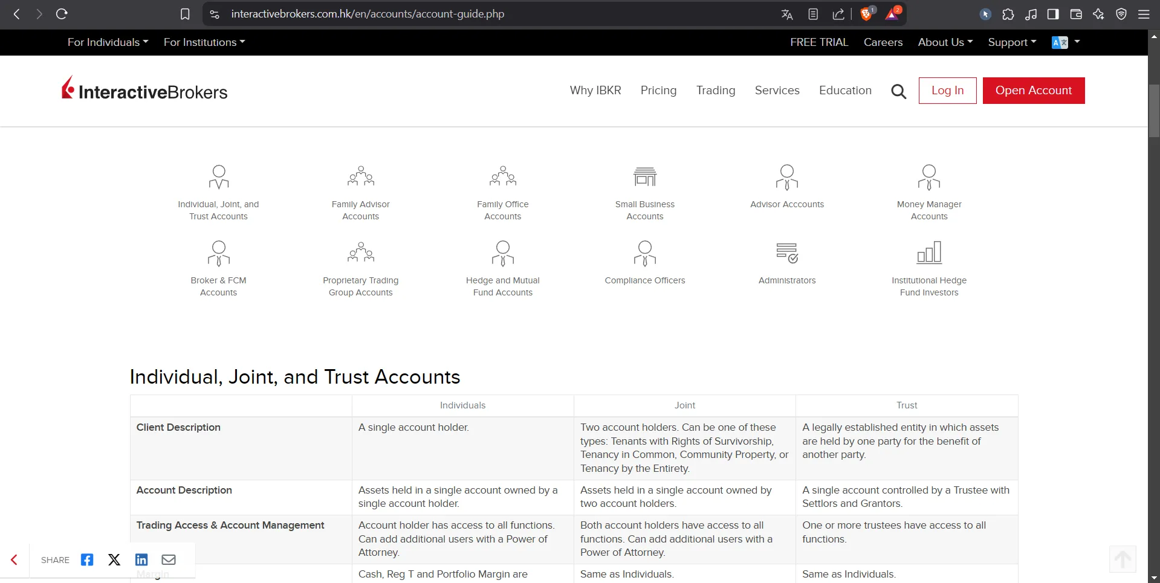Screen dimensions: 1160x583
Task: Share this page on X
Action: (x=114, y=560)
